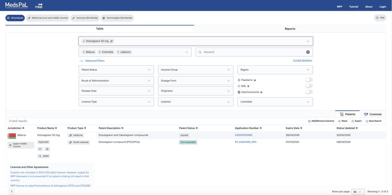The width and height of the screenshot is (392, 195).
Task: Switch to the Licences tab
Action: [x=373, y=114]
